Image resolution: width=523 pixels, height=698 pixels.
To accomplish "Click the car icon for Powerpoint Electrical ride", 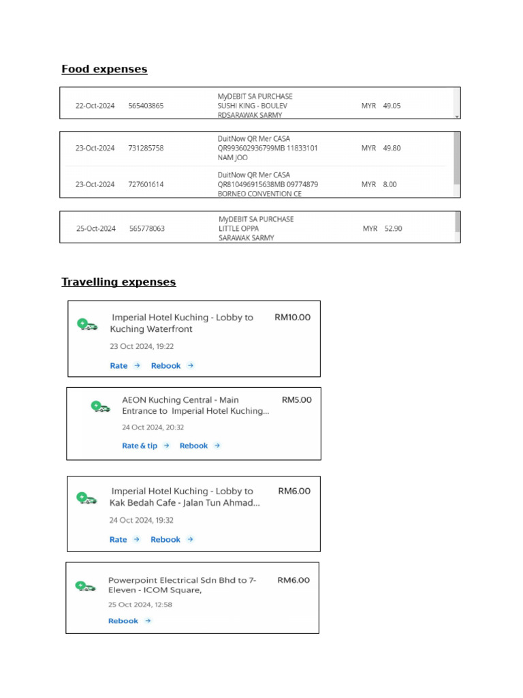I will click(85, 586).
